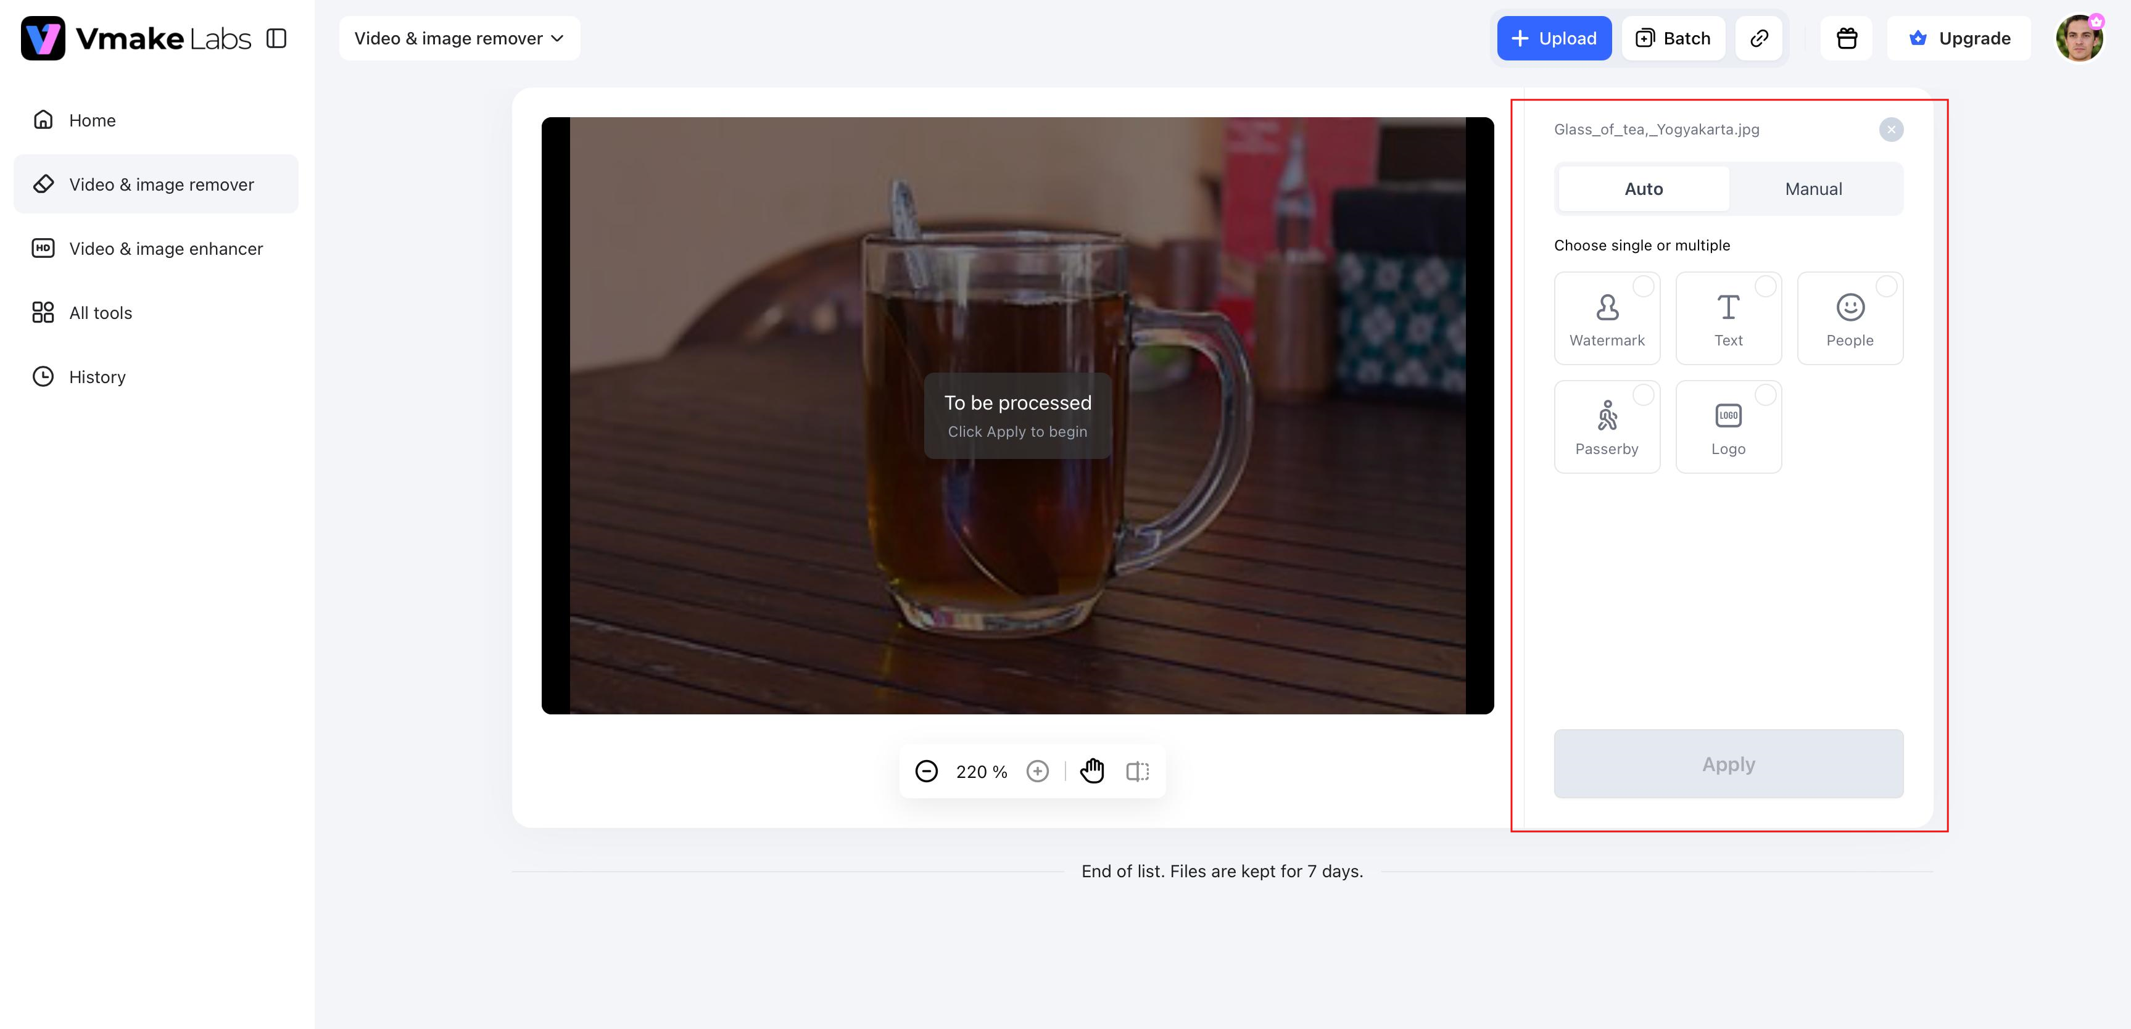
Task: Switch to the Manual tab
Action: coord(1813,189)
